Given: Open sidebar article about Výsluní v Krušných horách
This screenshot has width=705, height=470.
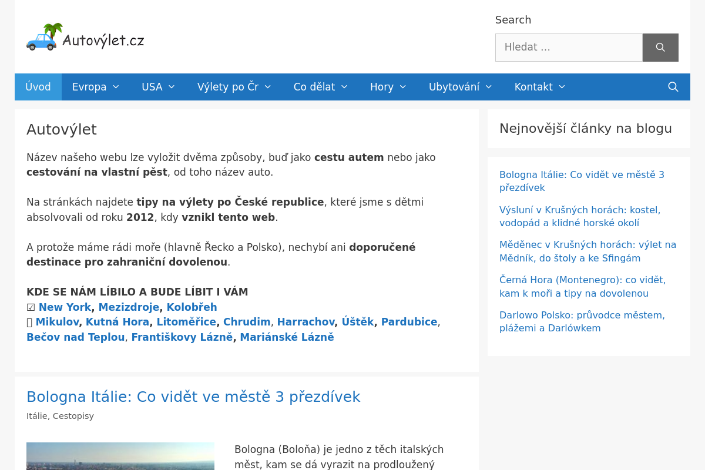Looking at the screenshot, I should pos(580,217).
